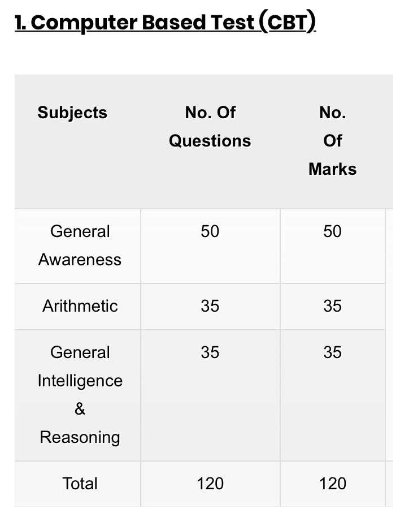The width and height of the screenshot is (400, 517).
Task: Click the ampersand in the Reasoning subject cell
Action: point(80,409)
